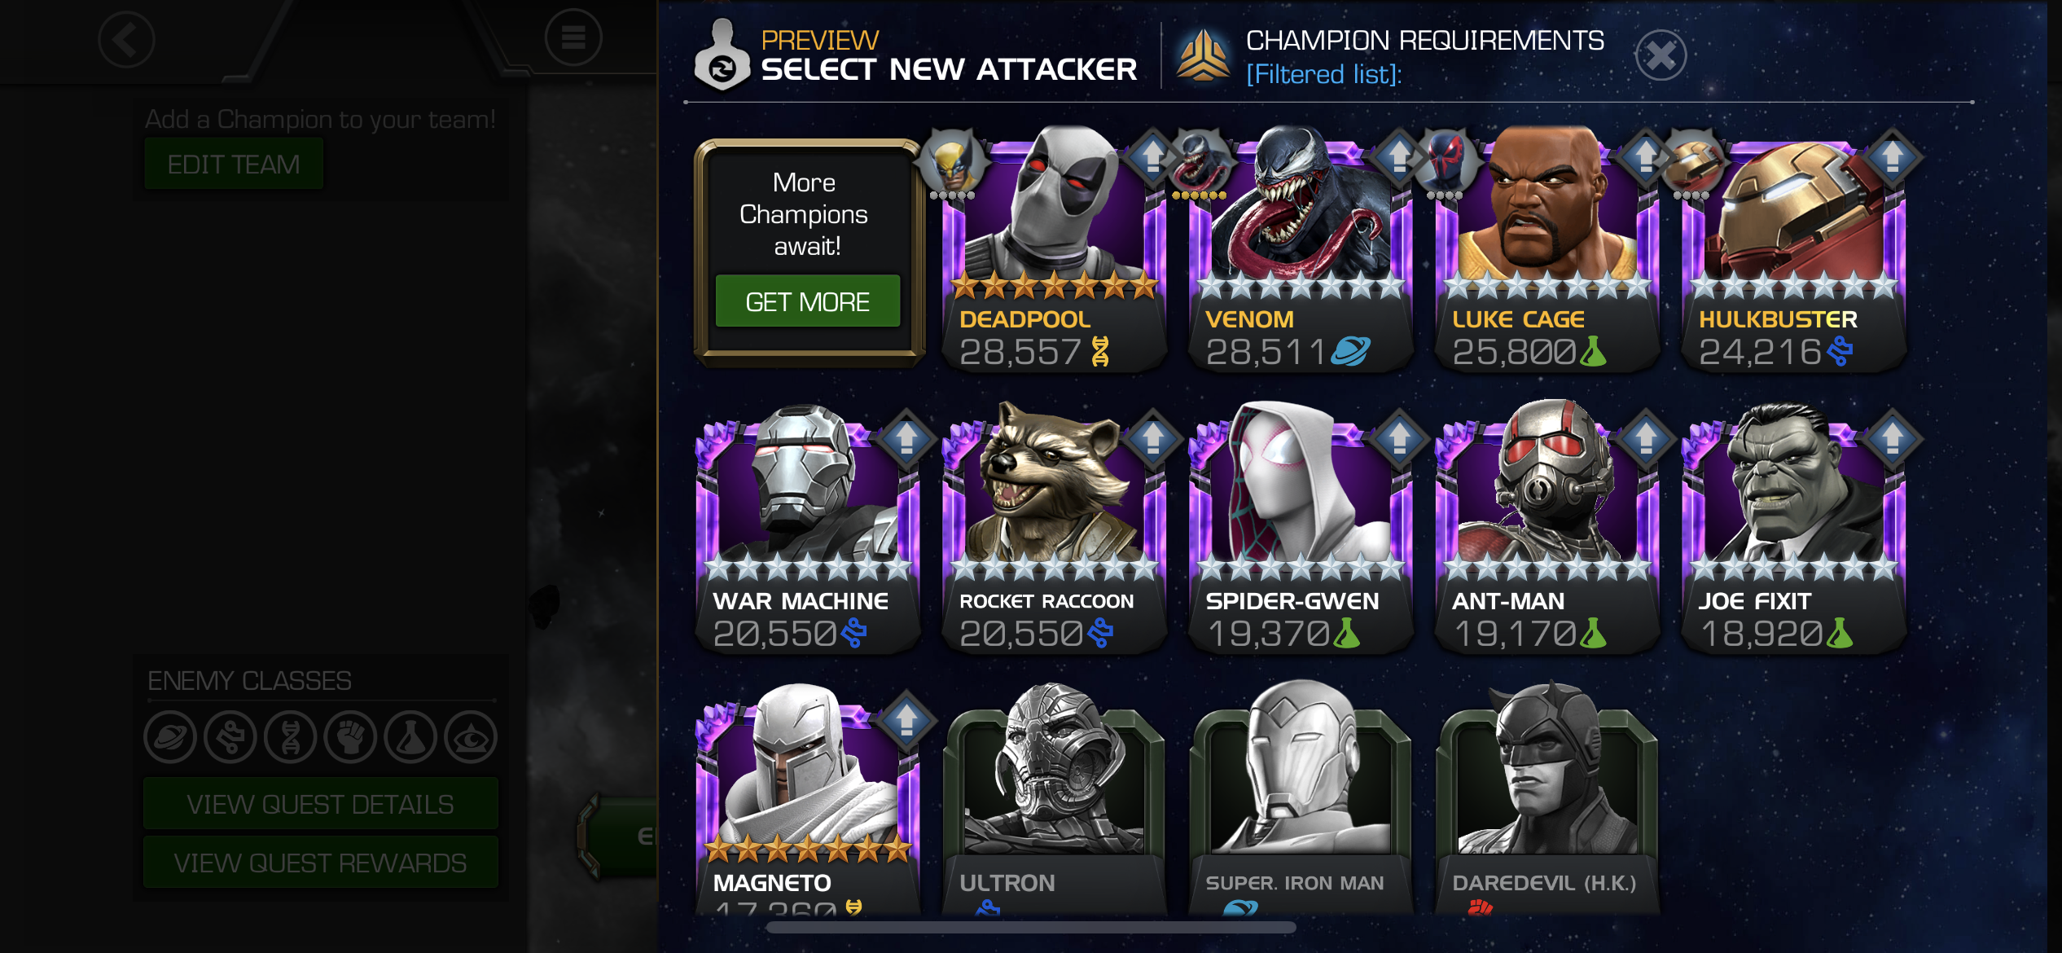Open VIEW QUEST DETAILS

click(320, 804)
